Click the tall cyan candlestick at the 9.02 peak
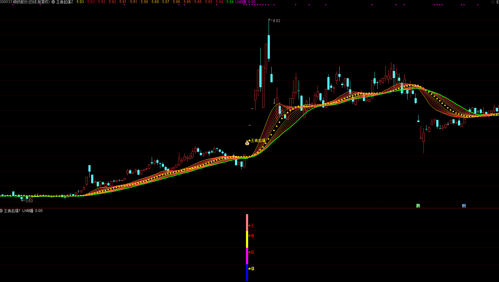The width and height of the screenshot is (499, 282). [269, 46]
